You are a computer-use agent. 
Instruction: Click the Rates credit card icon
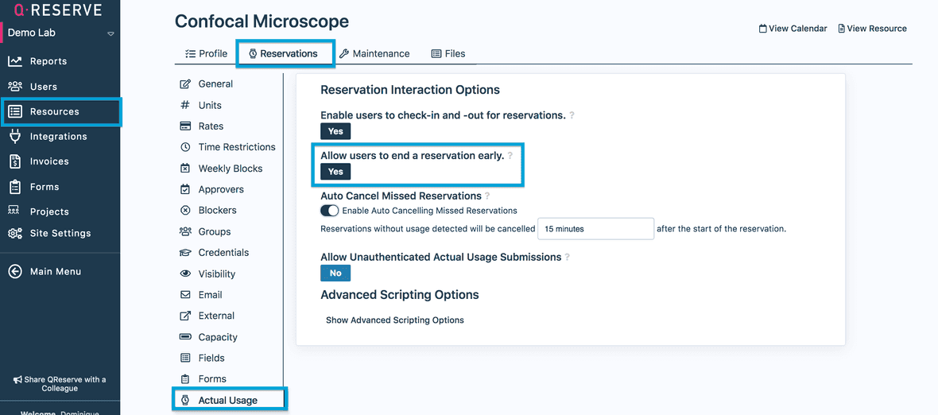pyautogui.click(x=185, y=126)
